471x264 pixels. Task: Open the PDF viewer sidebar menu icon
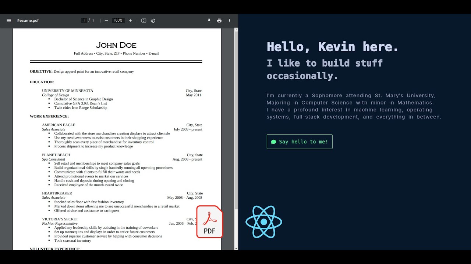pos(9,21)
